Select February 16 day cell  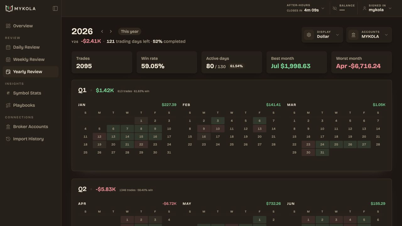204,137
